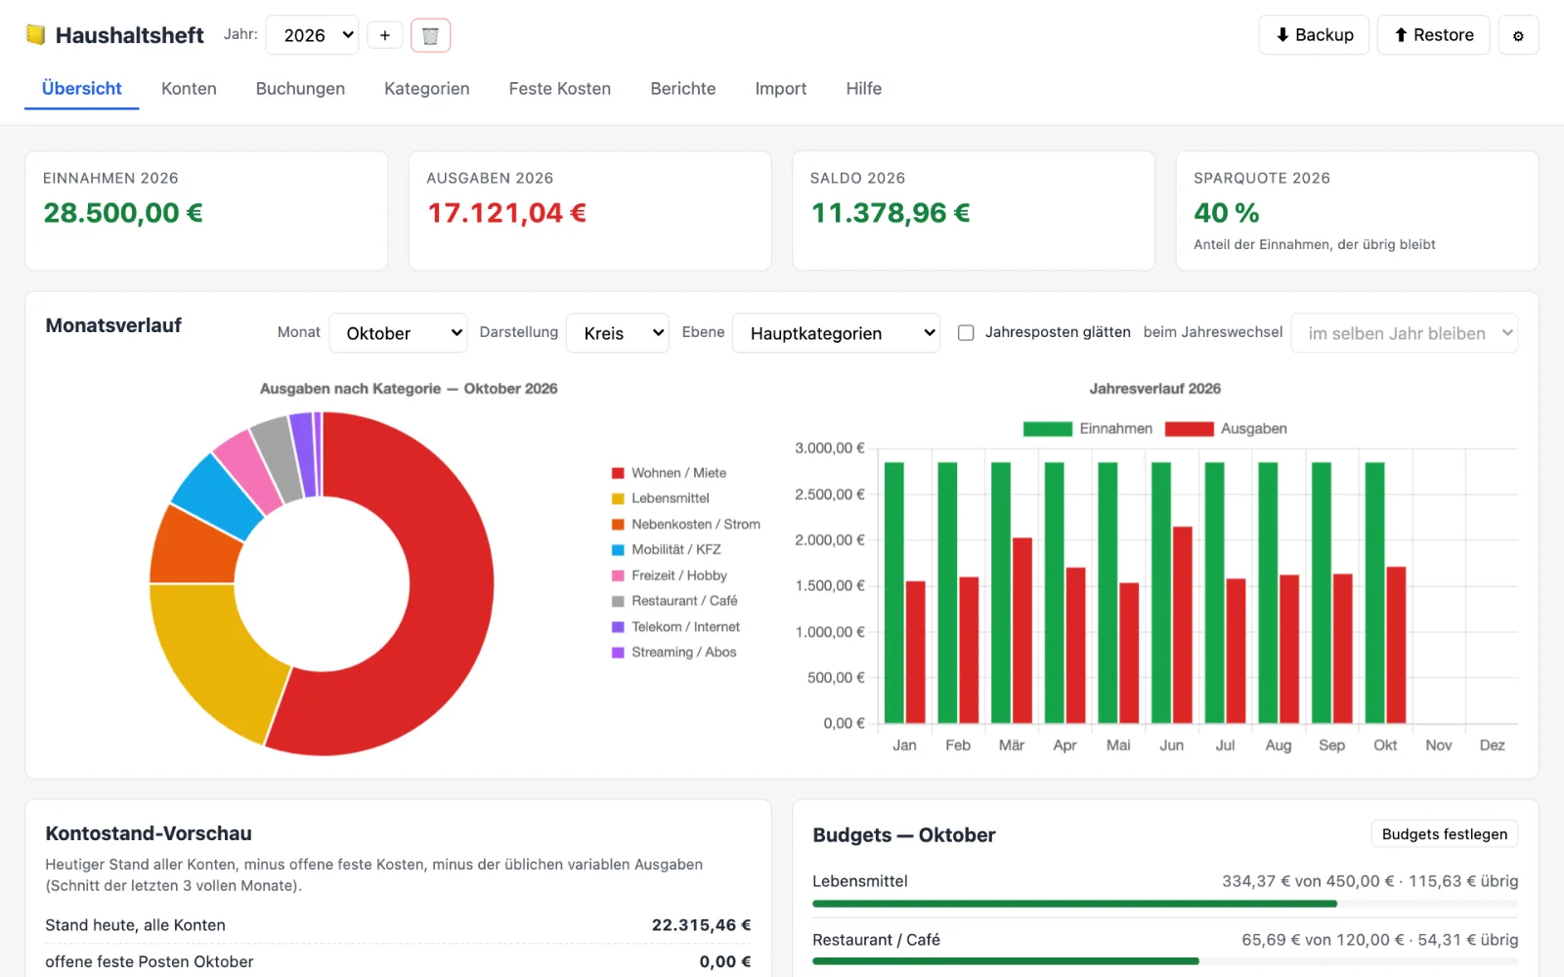Screen dimensions: 1564x977
Task: Toggle Ausgaben series in bar chart legend
Action: click(x=1226, y=429)
